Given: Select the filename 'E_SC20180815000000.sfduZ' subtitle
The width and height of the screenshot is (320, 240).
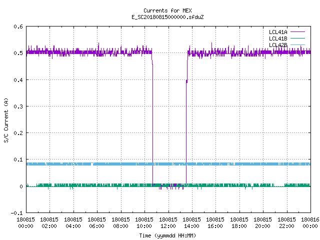Looking at the screenshot, I should [167, 17].
